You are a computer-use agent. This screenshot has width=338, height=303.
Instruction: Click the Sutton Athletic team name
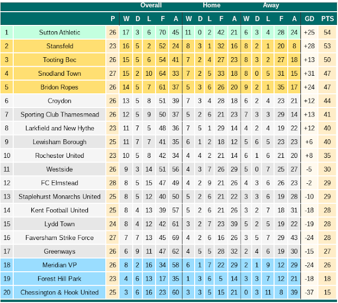[59, 32]
